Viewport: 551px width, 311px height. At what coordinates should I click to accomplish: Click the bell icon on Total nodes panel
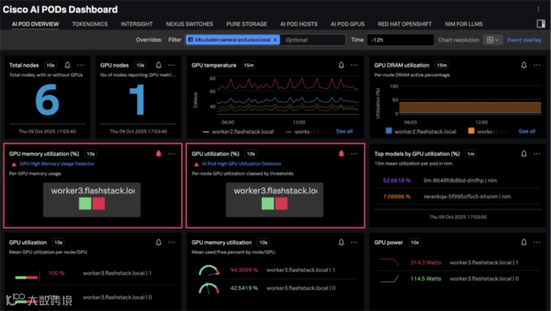67,65
